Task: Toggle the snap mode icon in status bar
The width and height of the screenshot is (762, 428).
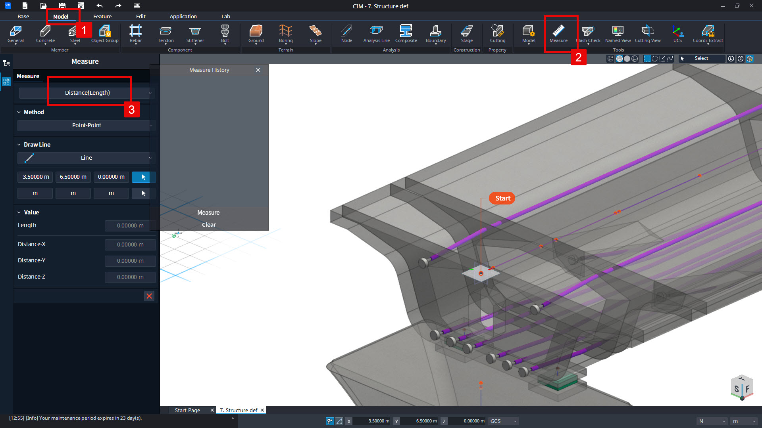Action: (329, 421)
